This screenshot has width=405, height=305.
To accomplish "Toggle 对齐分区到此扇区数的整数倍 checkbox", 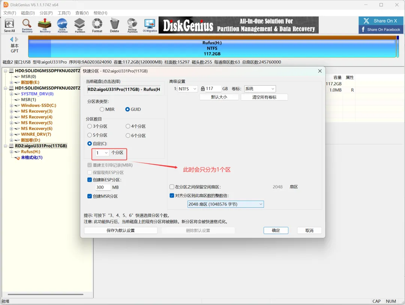I will click(172, 196).
